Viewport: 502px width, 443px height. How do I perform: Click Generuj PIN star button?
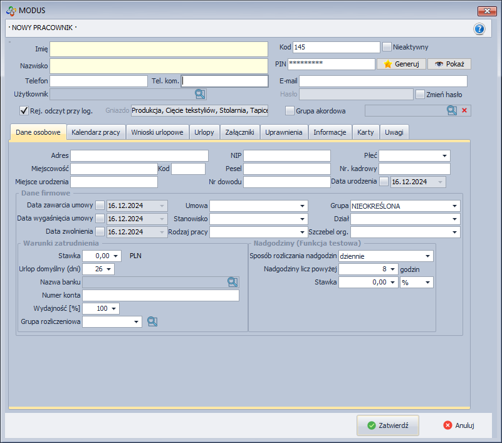coord(402,64)
